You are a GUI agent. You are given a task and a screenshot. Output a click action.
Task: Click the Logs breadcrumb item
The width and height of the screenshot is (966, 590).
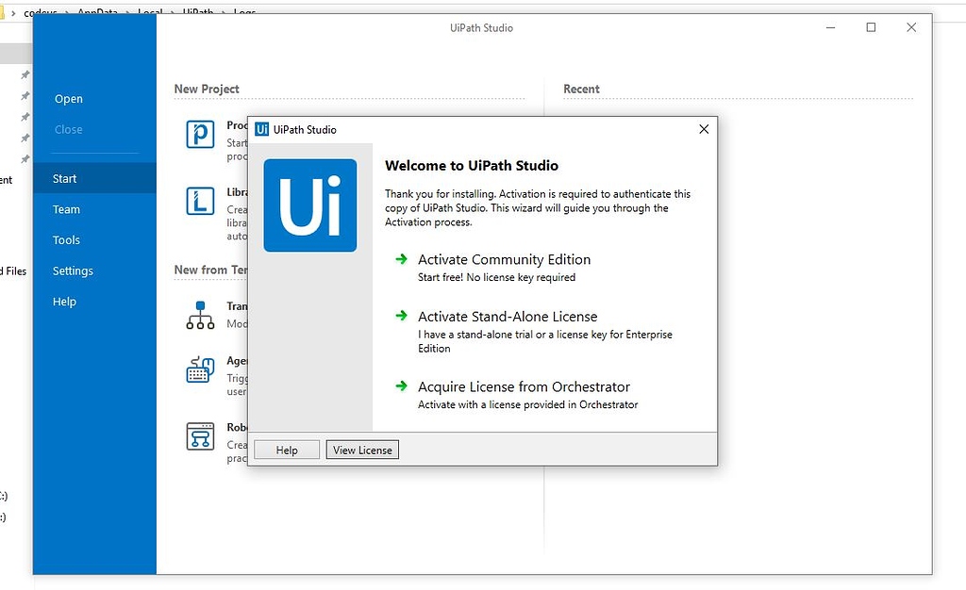(x=245, y=11)
